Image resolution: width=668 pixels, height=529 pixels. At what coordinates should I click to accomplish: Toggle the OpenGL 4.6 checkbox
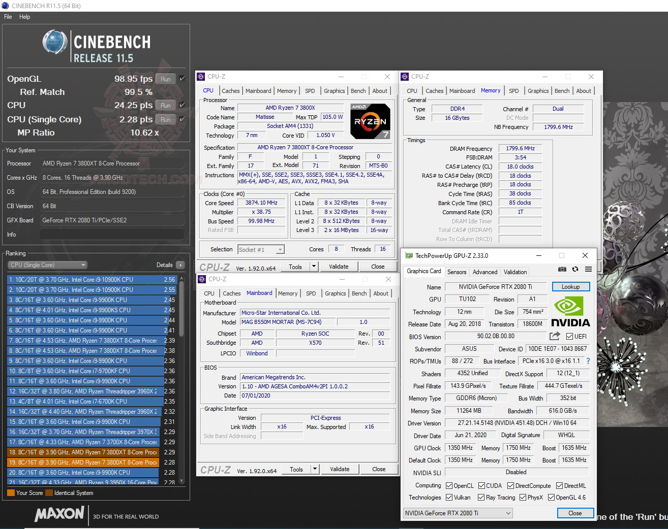click(551, 498)
